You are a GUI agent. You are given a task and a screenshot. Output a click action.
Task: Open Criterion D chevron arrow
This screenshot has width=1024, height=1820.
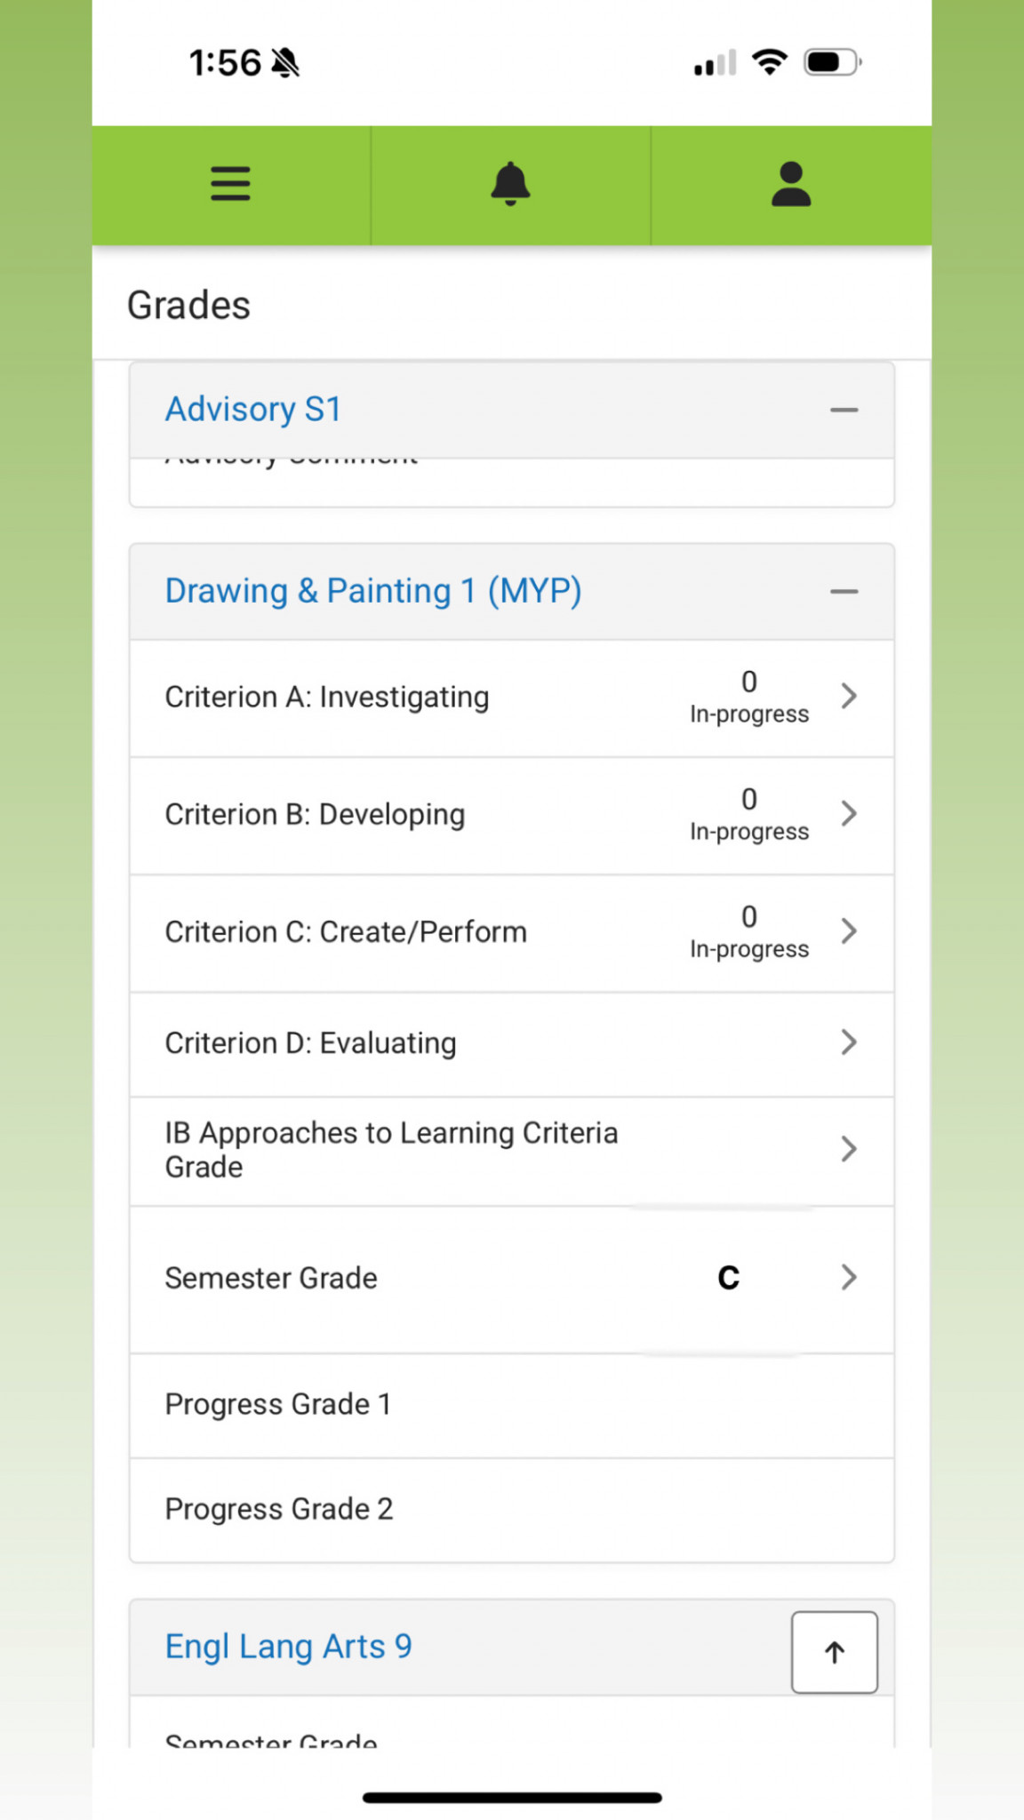coord(849,1042)
